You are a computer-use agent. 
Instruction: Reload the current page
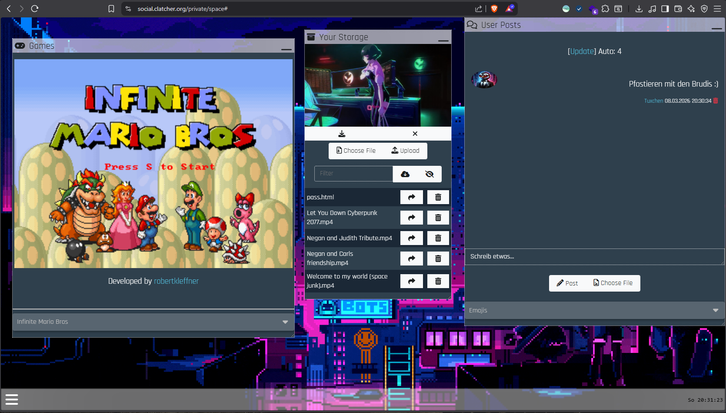(35, 9)
